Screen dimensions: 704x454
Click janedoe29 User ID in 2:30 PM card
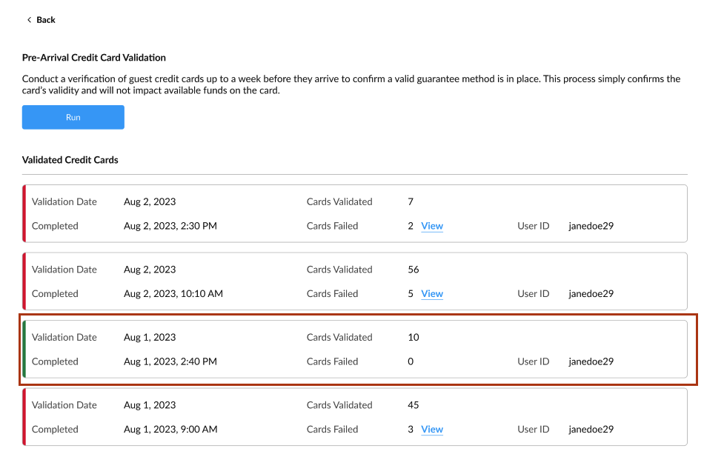click(x=591, y=226)
